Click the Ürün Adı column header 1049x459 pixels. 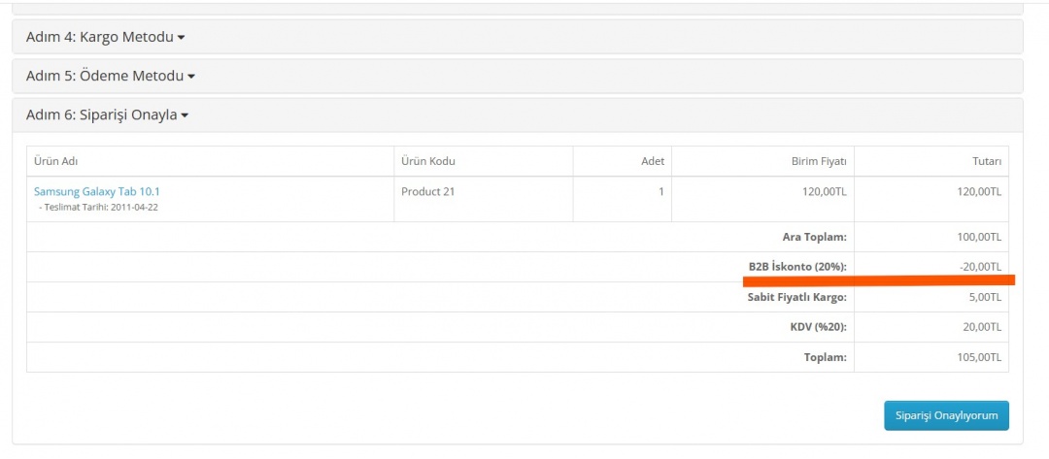(x=55, y=161)
